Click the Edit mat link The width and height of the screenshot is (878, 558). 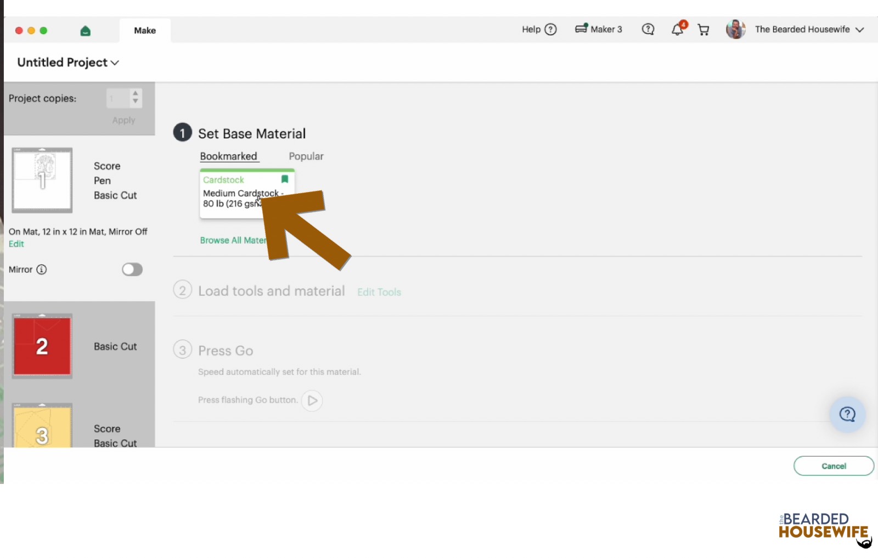pos(16,244)
